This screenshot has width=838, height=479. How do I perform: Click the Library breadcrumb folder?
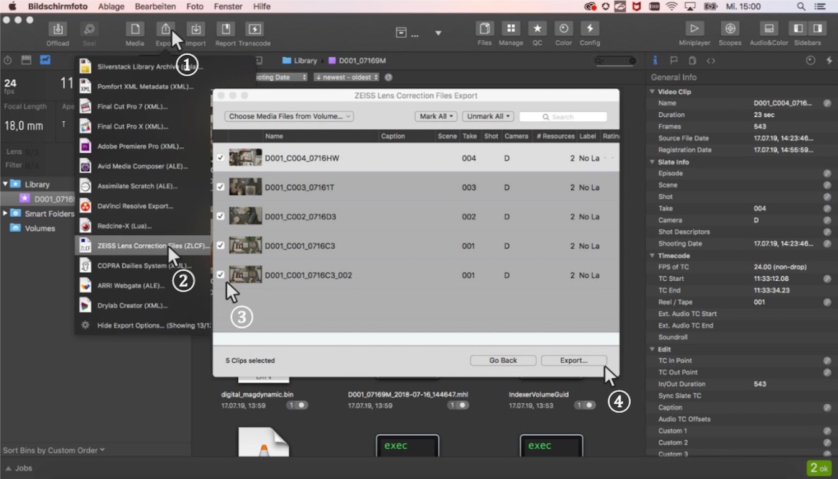[x=300, y=60]
